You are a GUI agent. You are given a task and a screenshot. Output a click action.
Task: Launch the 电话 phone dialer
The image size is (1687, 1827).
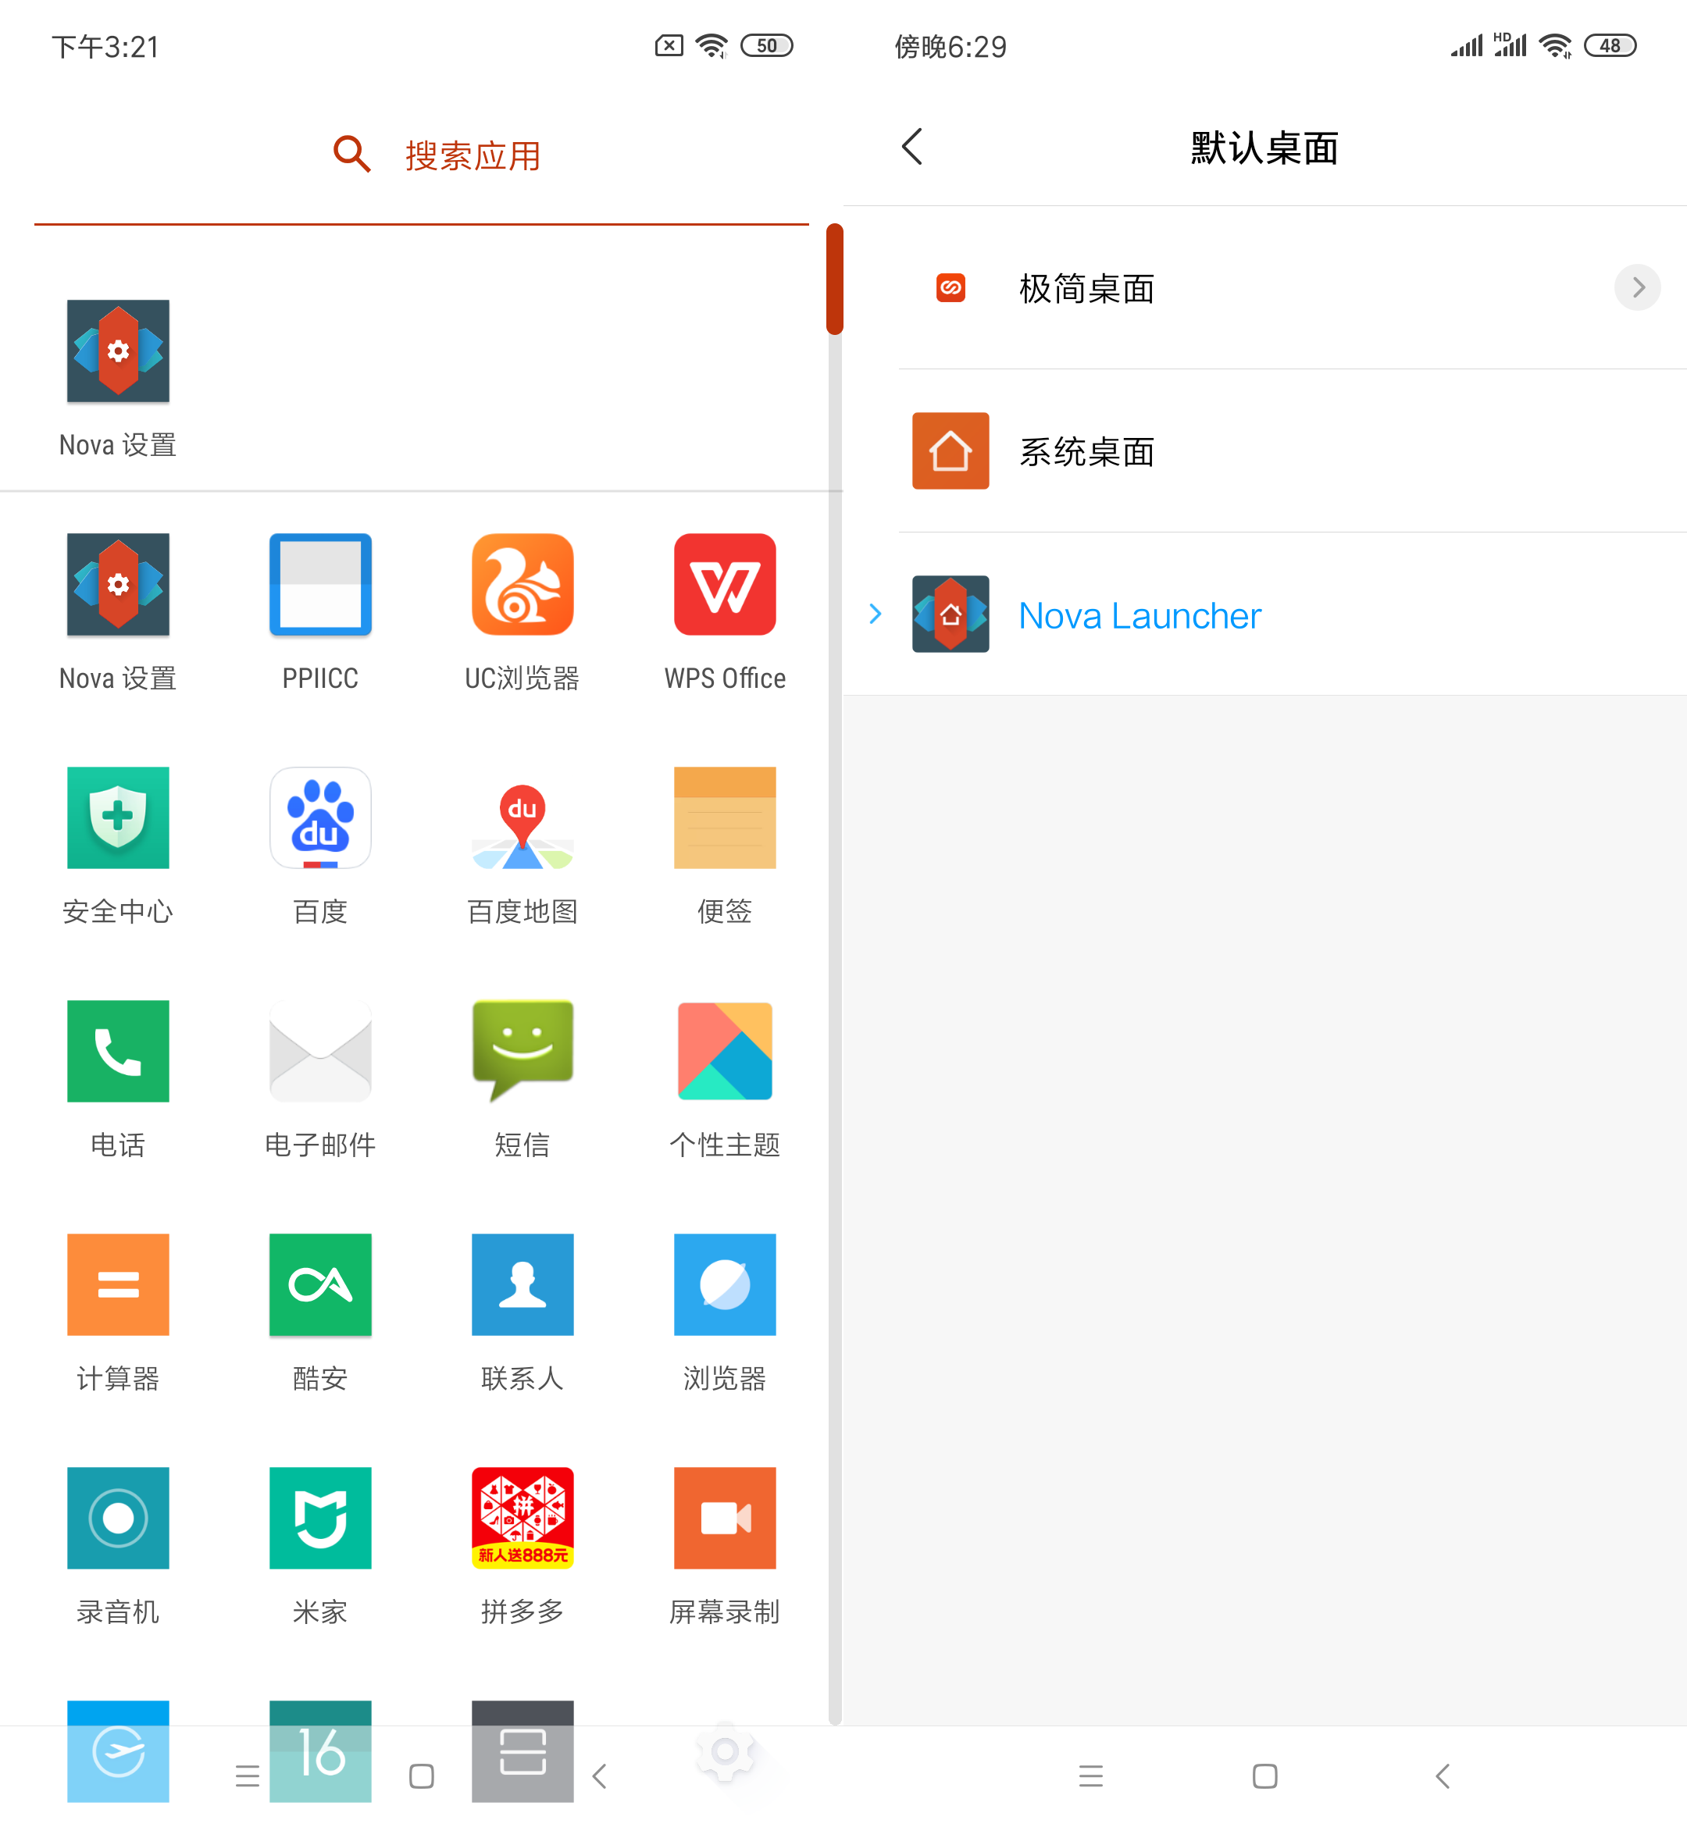click(x=118, y=1079)
